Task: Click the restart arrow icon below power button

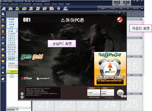Action: [22, 97]
